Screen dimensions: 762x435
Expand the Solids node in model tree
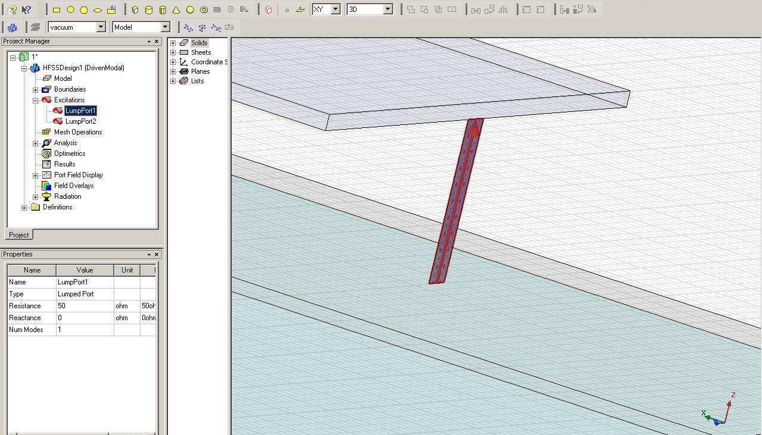173,43
